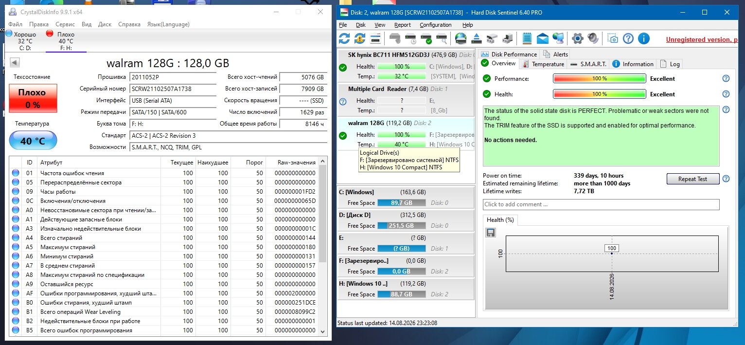Screen dimensions: 745x345
Task: Click the blue Refresh icon in Hard Disk Sentinel toolbar
Action: (344, 38)
